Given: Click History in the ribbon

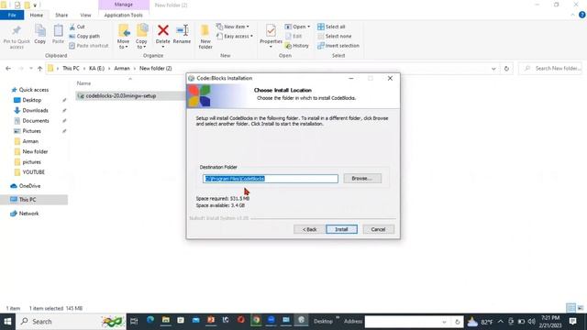Looking at the screenshot, I should pyautogui.click(x=297, y=46).
